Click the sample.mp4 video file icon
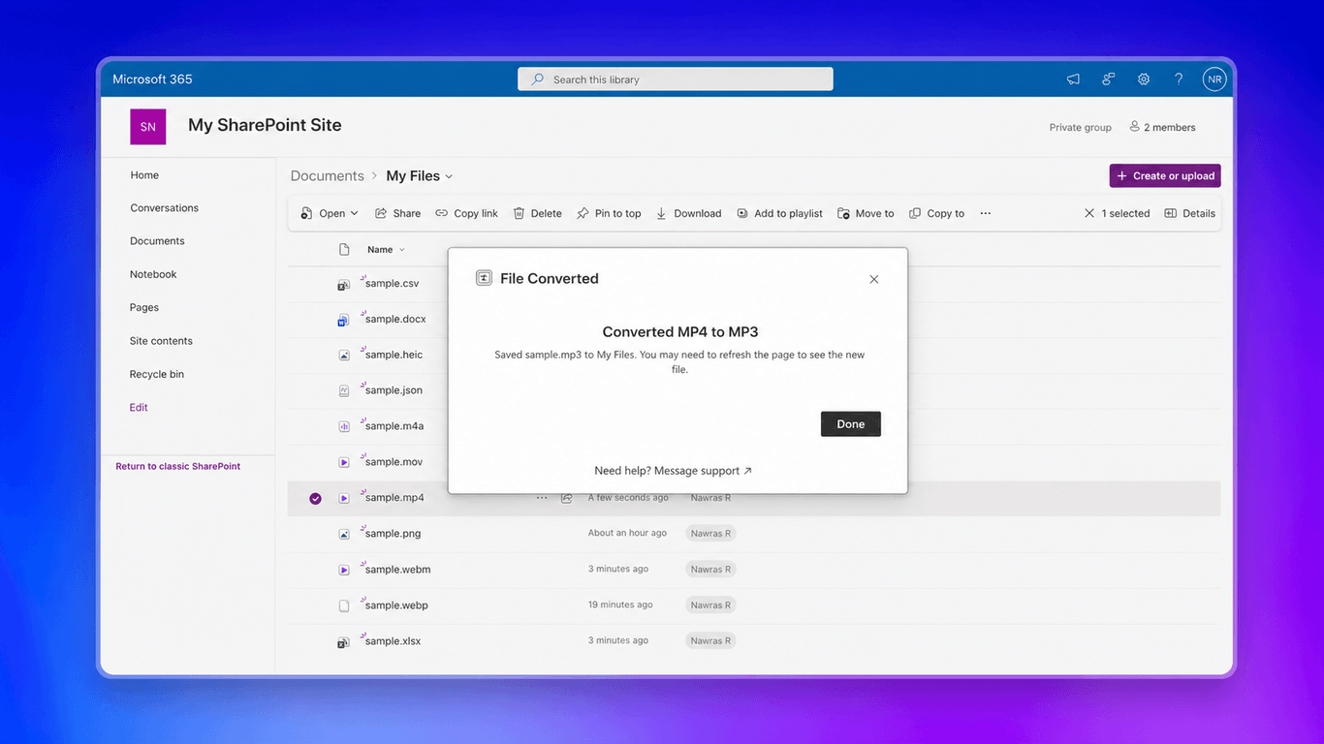The height and width of the screenshot is (744, 1324). 343,498
